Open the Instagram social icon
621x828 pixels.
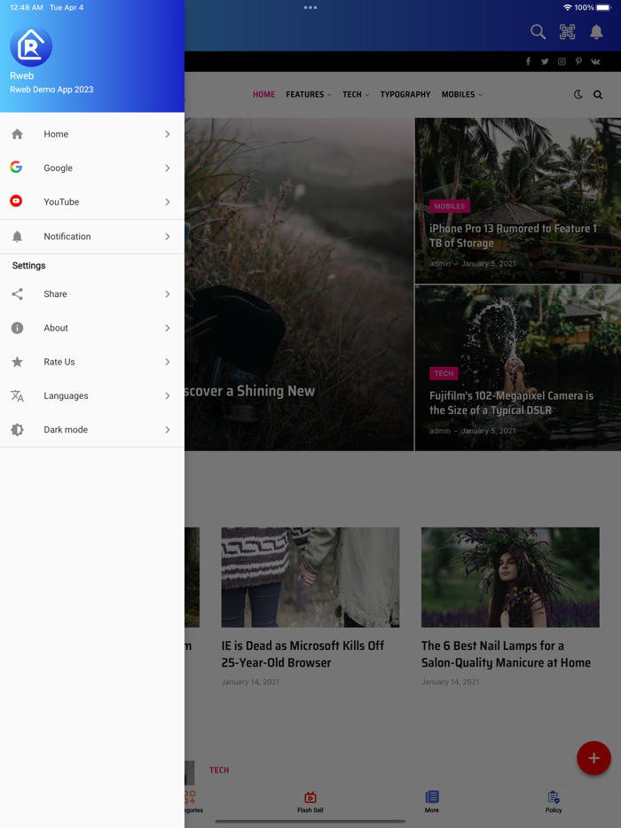[x=562, y=61]
